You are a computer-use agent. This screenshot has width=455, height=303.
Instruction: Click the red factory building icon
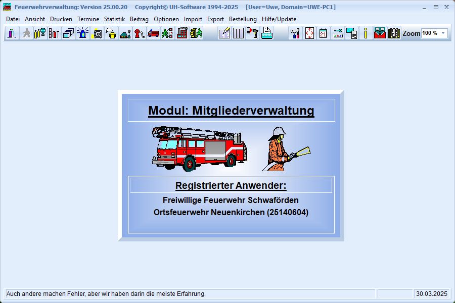tap(182, 33)
